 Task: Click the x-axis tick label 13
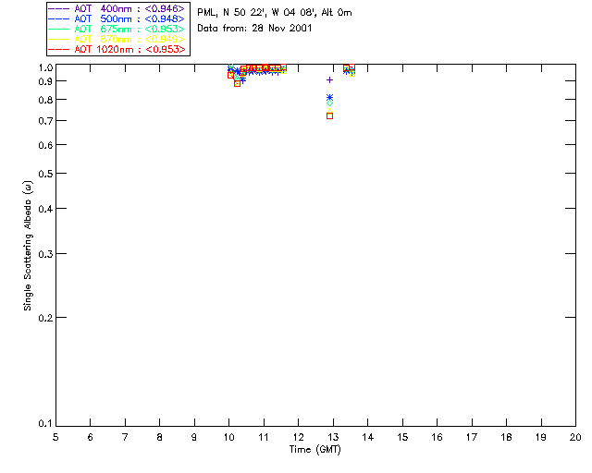pyautogui.click(x=333, y=438)
